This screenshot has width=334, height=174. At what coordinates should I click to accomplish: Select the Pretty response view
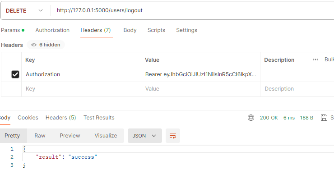12,136
